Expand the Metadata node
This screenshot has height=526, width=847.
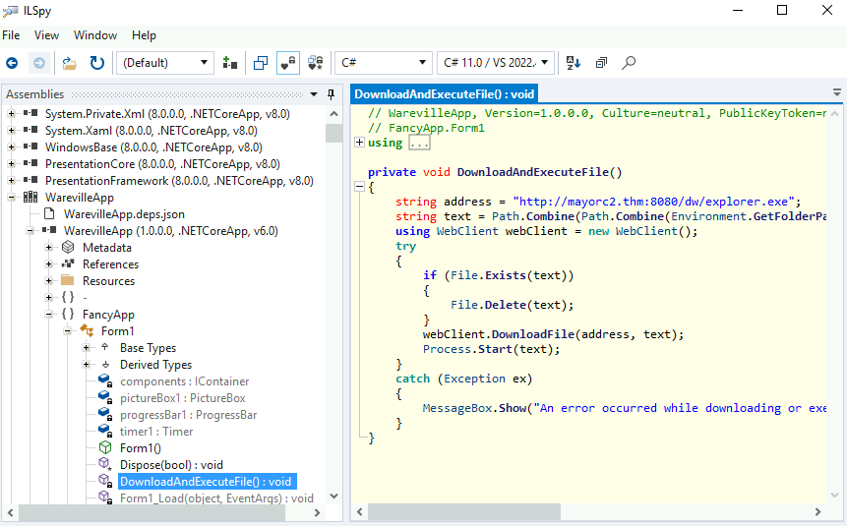tap(48, 248)
